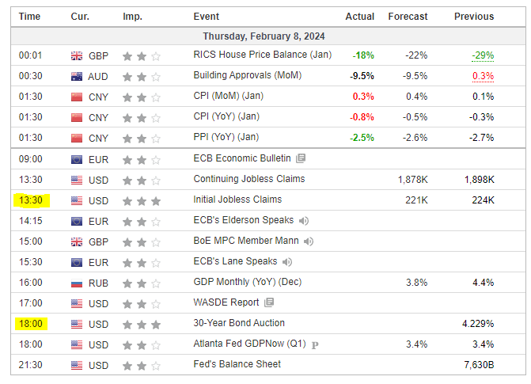Click the Australian flag in the Building Approvals row

point(77,76)
